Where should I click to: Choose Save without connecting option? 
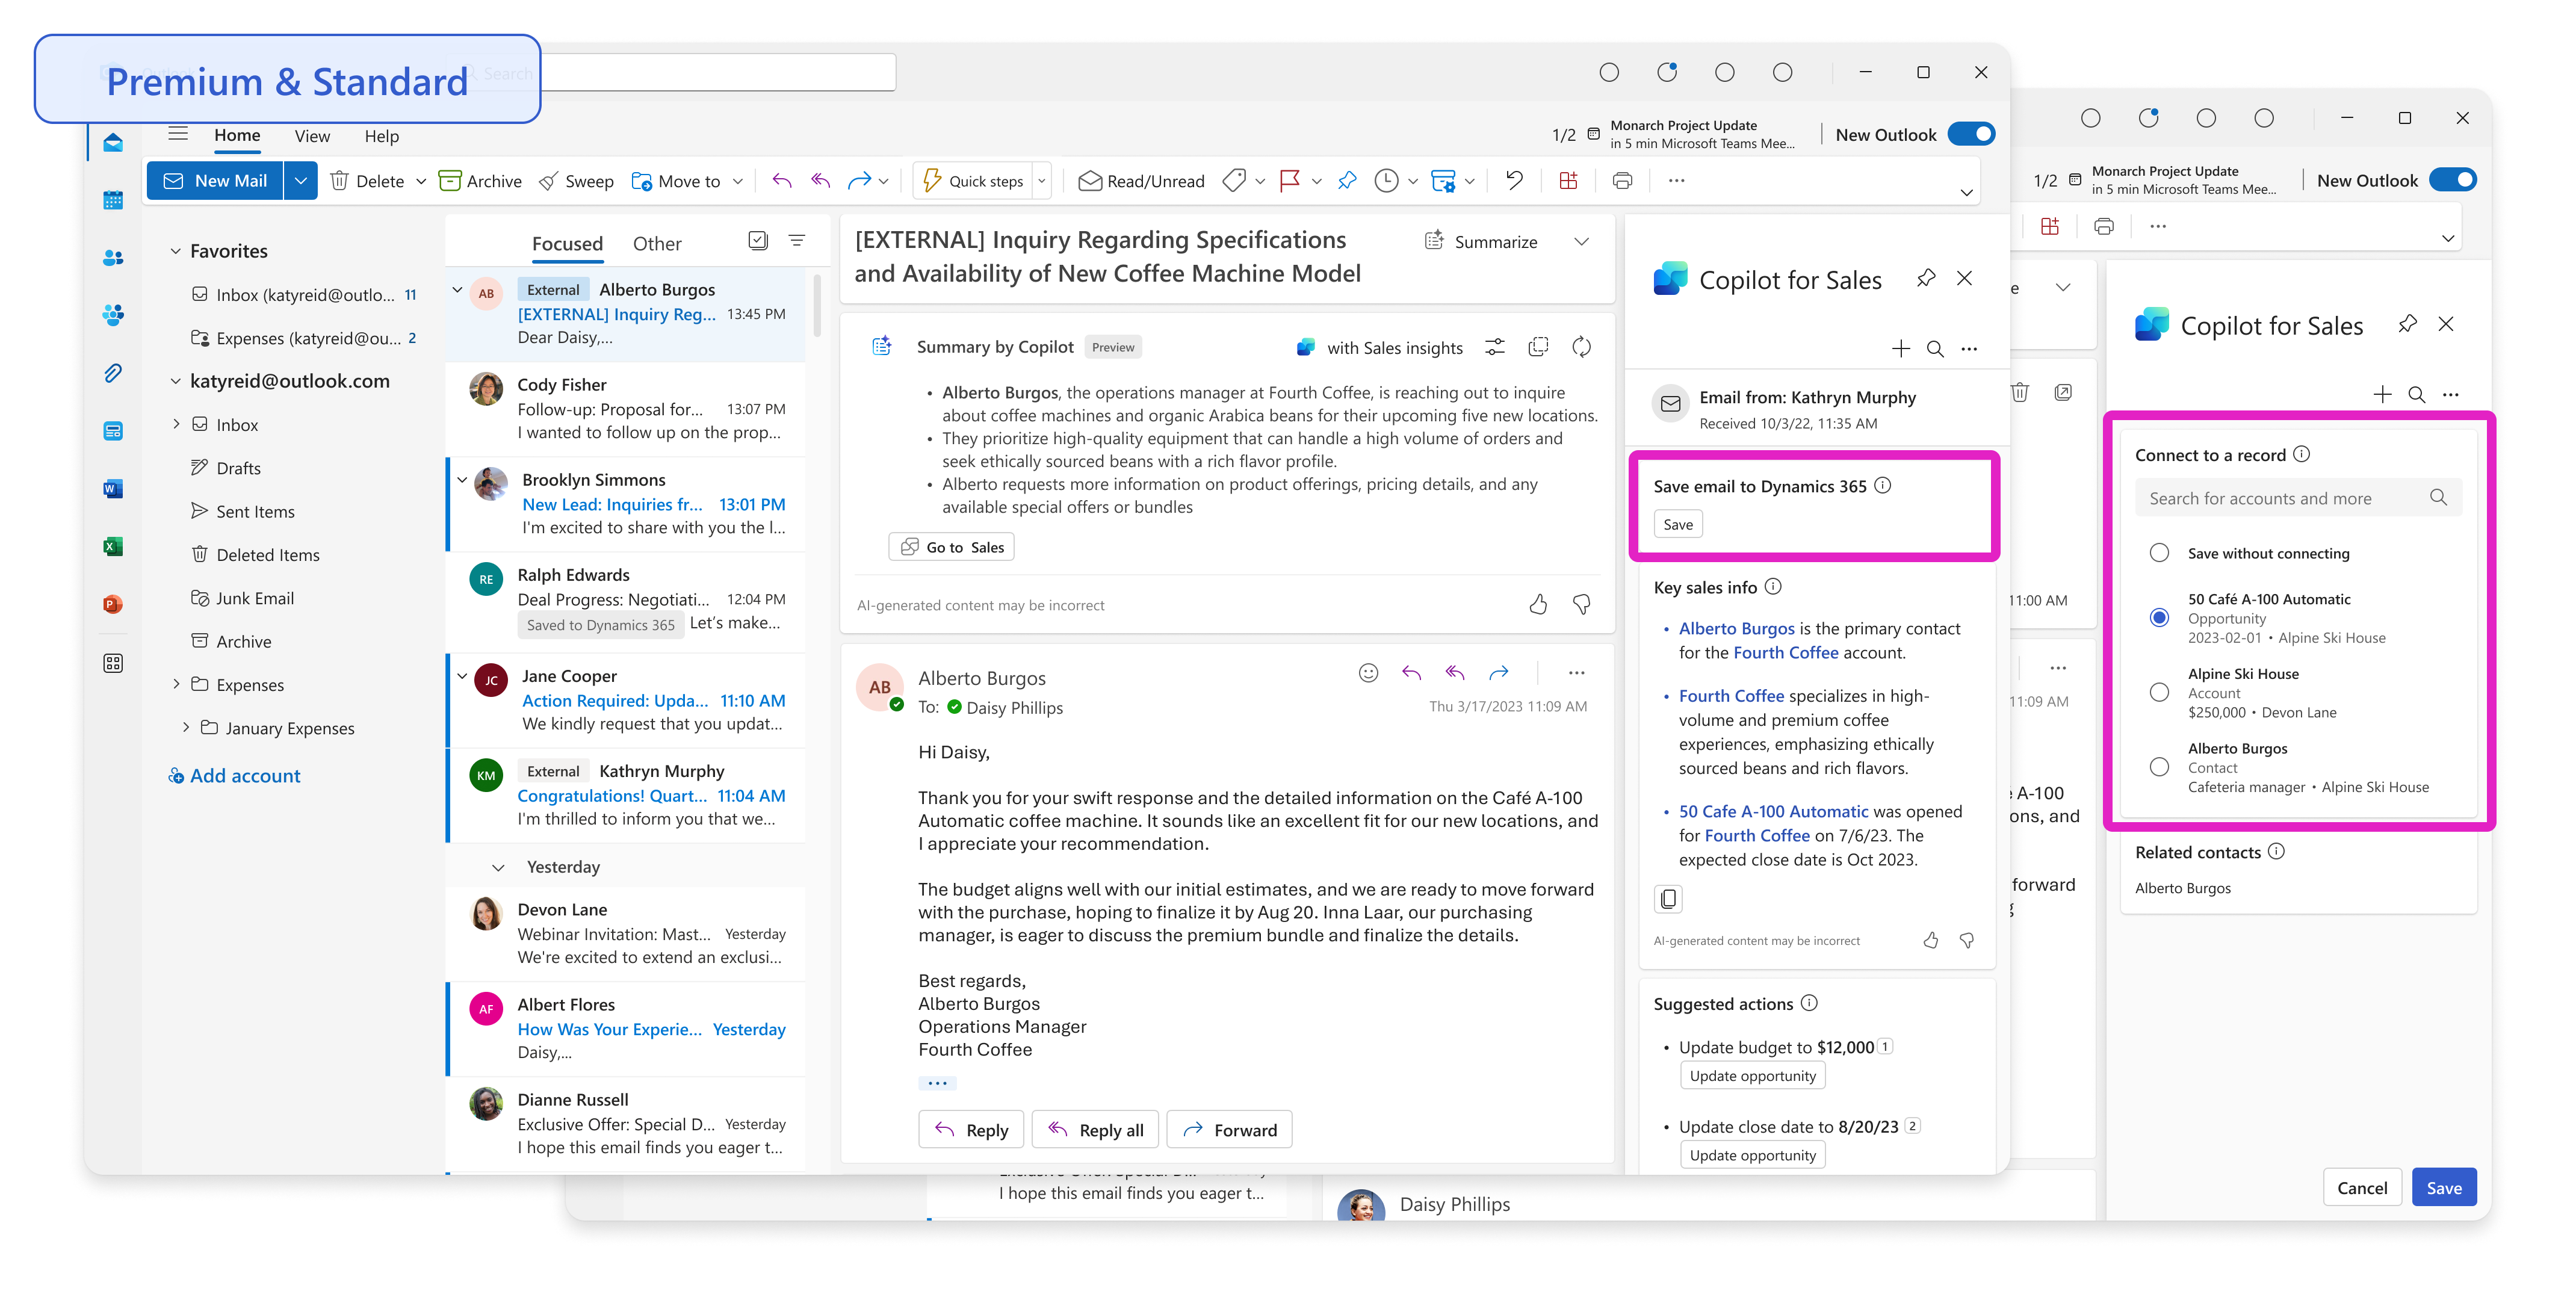click(x=2159, y=552)
